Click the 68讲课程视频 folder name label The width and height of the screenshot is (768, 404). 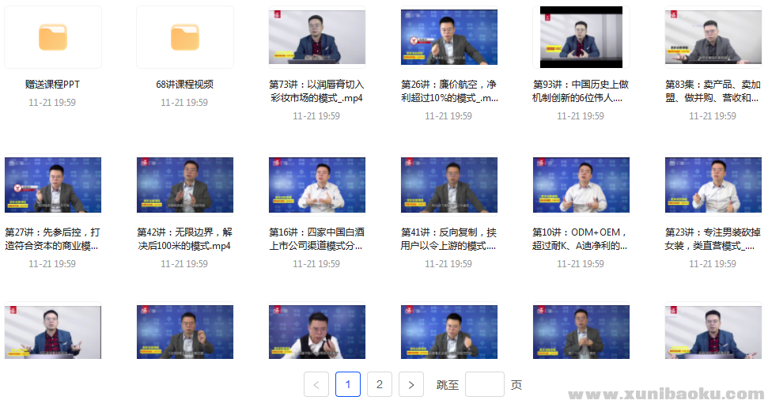click(185, 85)
